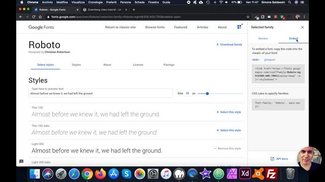Open the Trash in the dock
The height and width of the screenshot is (182, 325).
(x=290, y=174)
